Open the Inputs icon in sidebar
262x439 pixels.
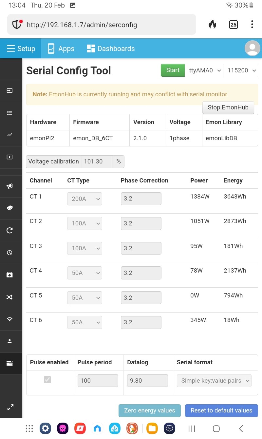coord(9,90)
